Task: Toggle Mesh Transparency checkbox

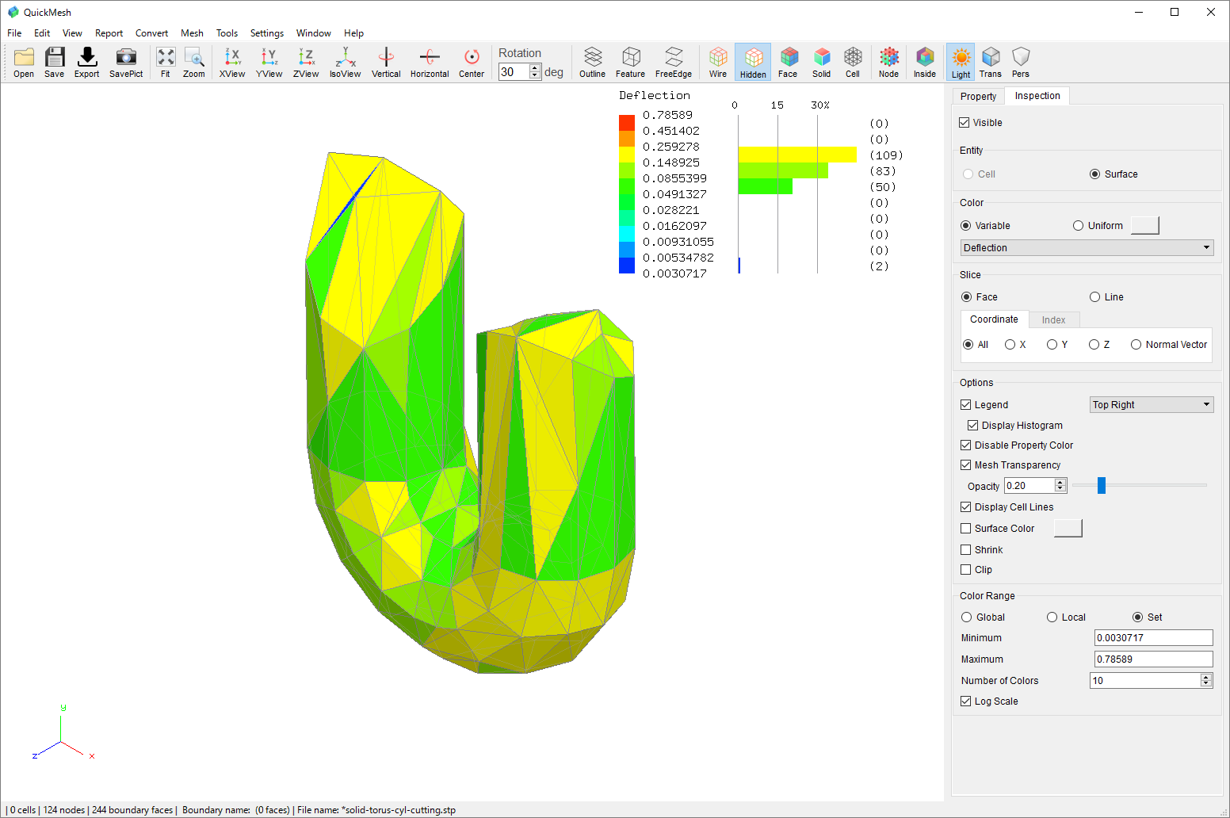Action: pos(965,465)
